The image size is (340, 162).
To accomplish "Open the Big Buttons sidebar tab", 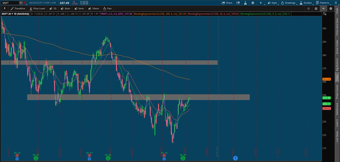I will (337, 64).
